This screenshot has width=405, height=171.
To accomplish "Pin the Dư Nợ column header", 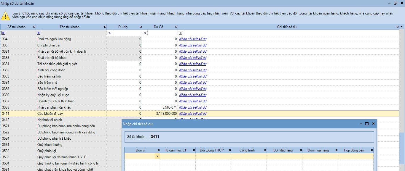I will coord(140,27).
